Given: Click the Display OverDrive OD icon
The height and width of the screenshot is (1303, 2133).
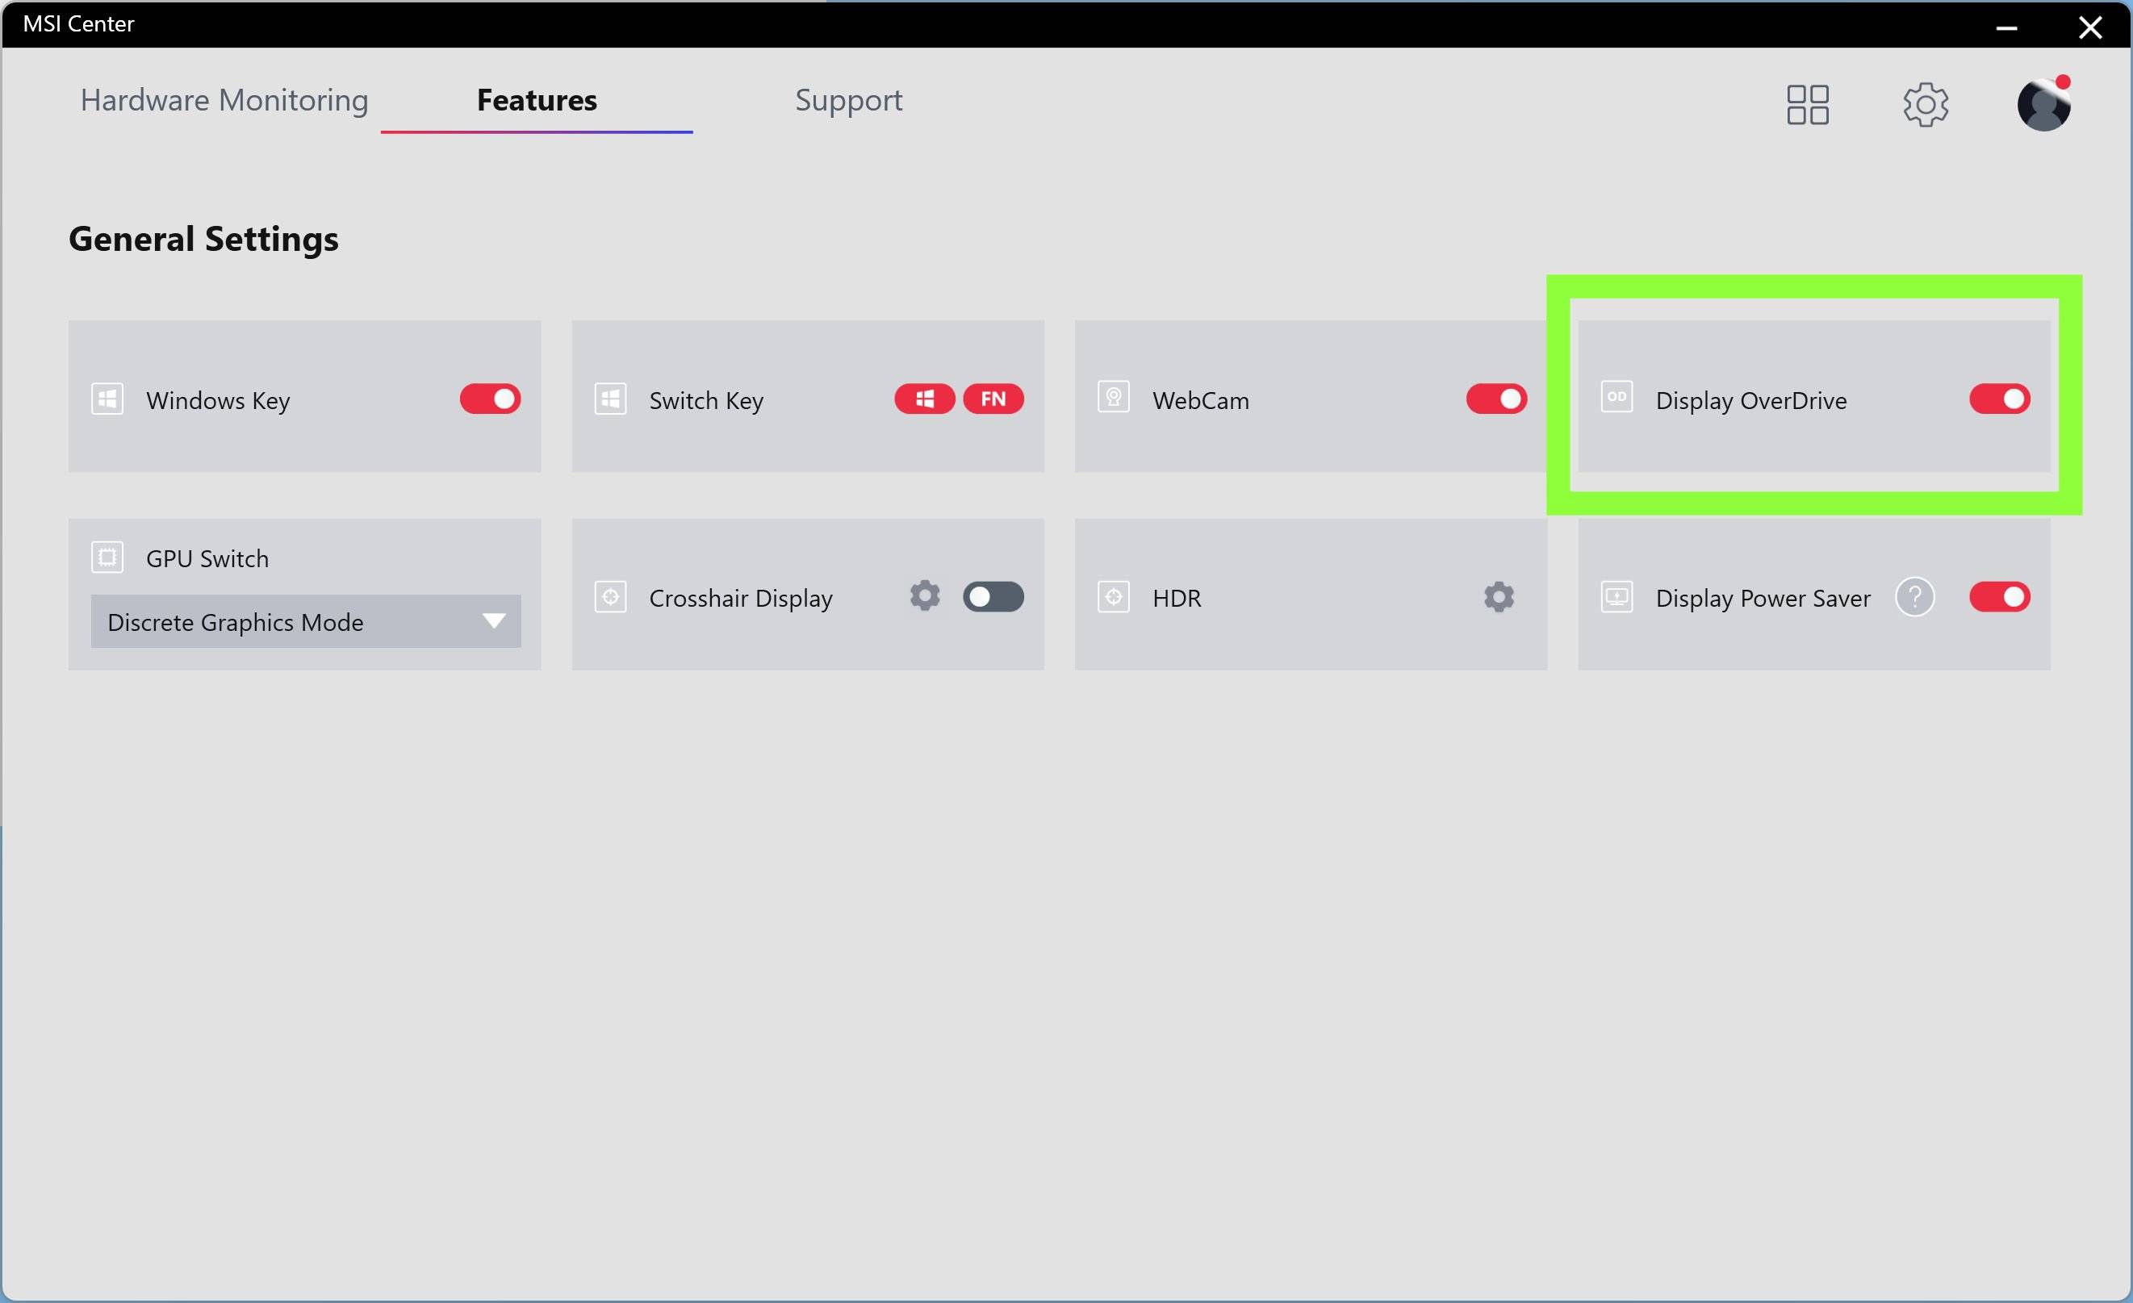Looking at the screenshot, I should [1616, 398].
